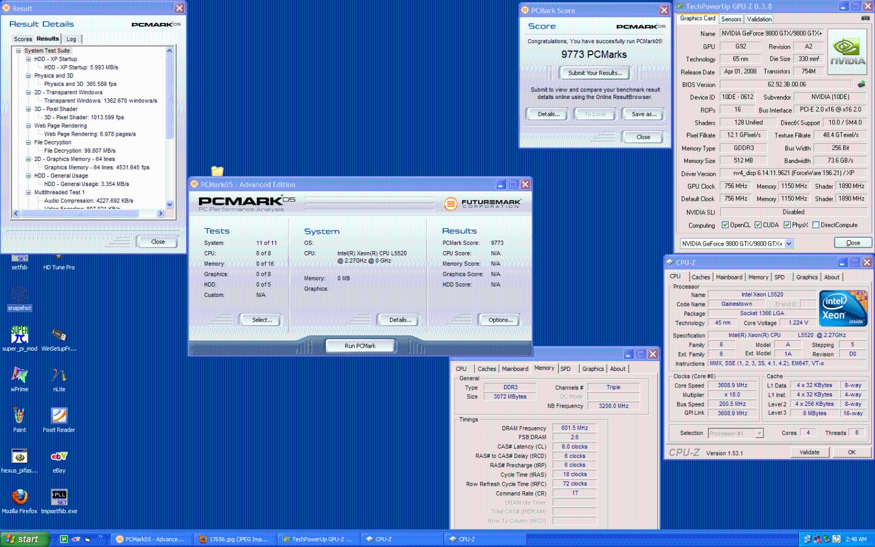Collapse the File Decryption node
Viewport: 875px width, 547px height.
(28, 142)
